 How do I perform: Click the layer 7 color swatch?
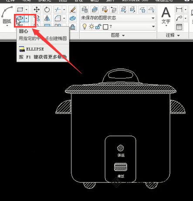[105, 27]
